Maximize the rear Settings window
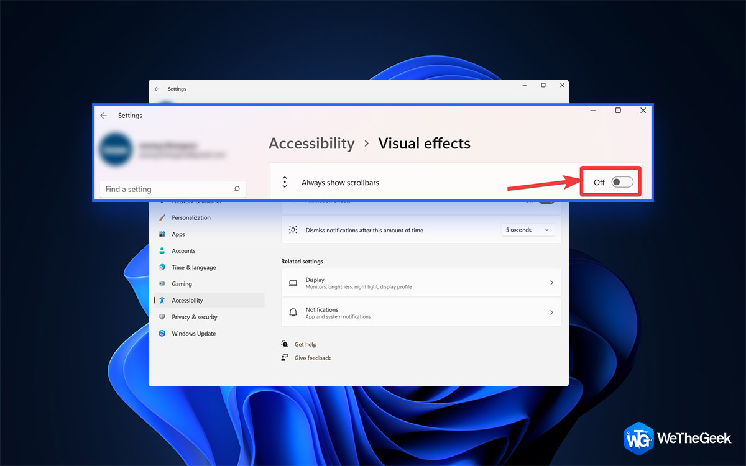The image size is (746, 466). click(543, 85)
